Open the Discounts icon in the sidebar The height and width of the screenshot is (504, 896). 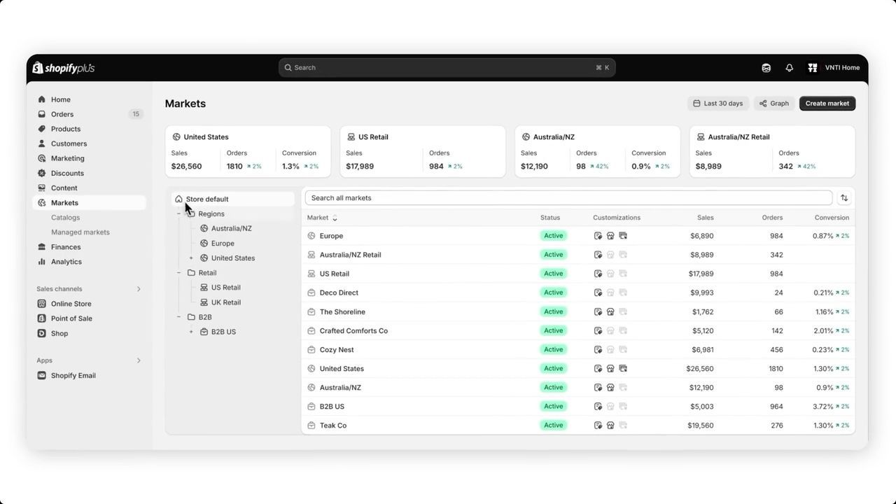tap(42, 174)
